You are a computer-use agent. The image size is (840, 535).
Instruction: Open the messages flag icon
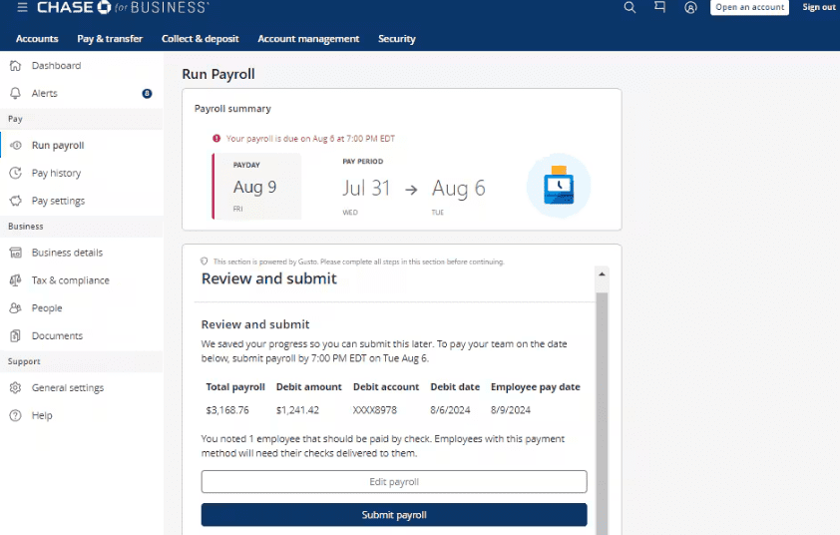click(660, 7)
